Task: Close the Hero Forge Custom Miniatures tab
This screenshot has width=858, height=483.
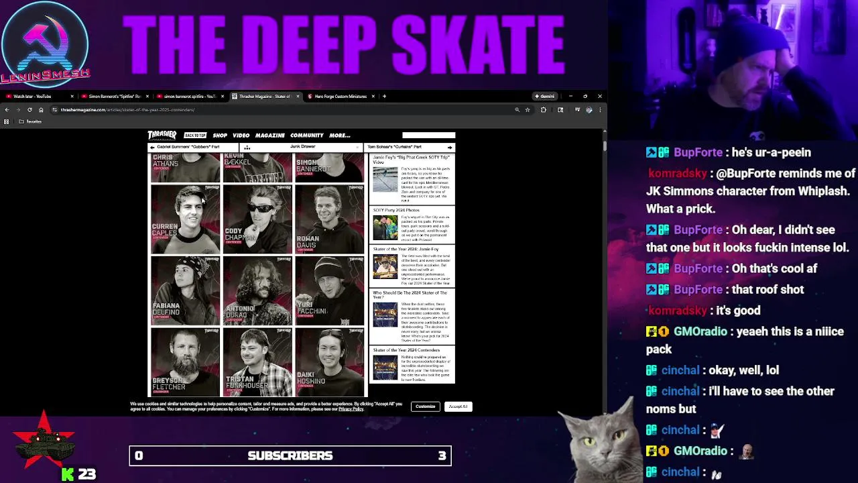Action: (x=373, y=96)
